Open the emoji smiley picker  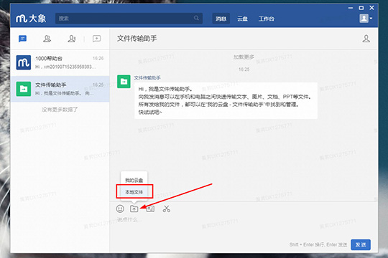[x=120, y=209]
